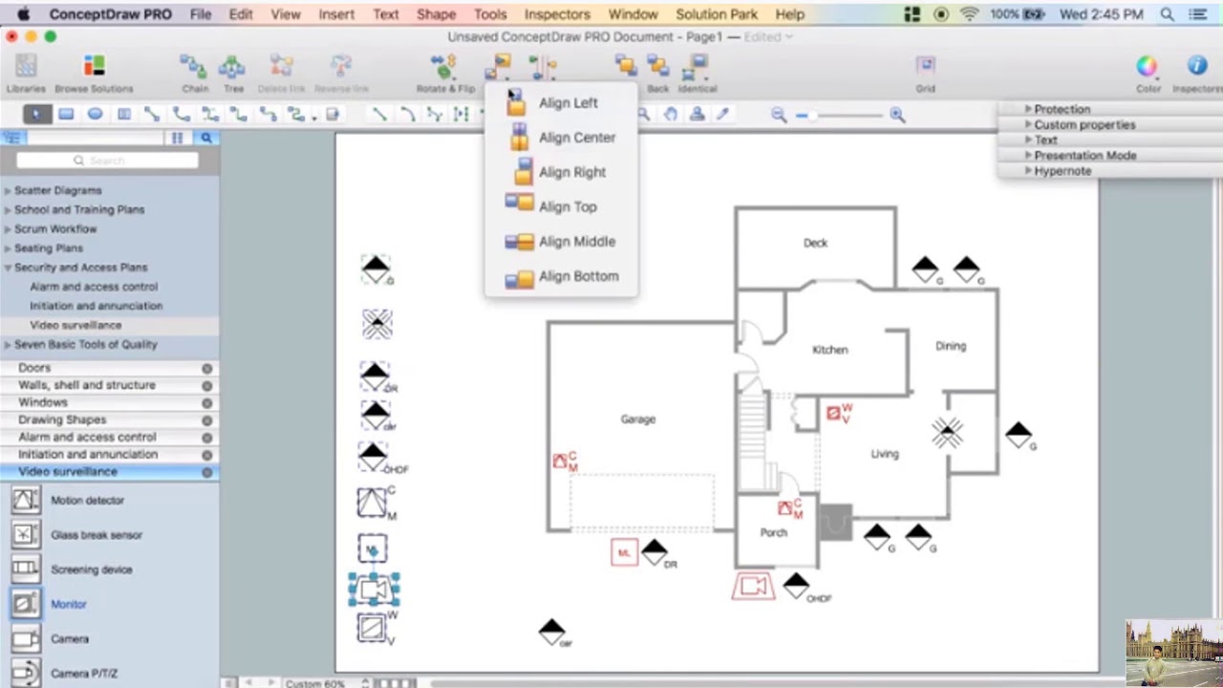Choose Align Middle from dropdown

point(560,242)
